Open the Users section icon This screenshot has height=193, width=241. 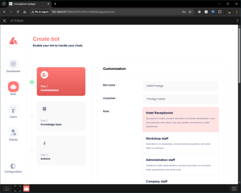tap(13, 110)
